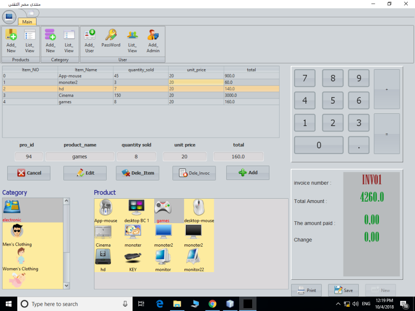This screenshot has height=311, width=415.
Task: Choose the electronic category
Action: coord(33,211)
